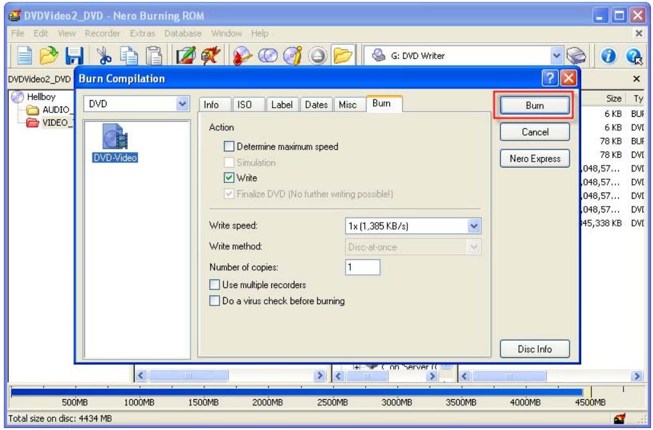The image size is (653, 430).
Task: Click the Open compilation folder icon
Action: tap(49, 55)
